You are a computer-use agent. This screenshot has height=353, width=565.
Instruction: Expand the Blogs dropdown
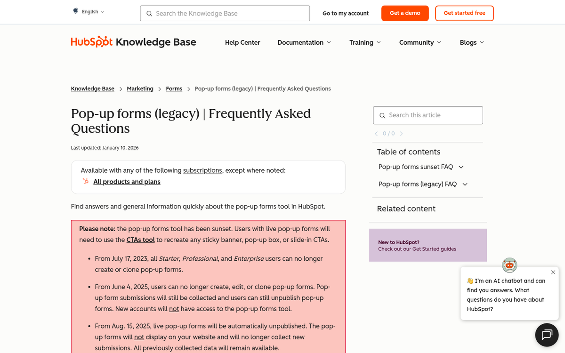click(471, 42)
